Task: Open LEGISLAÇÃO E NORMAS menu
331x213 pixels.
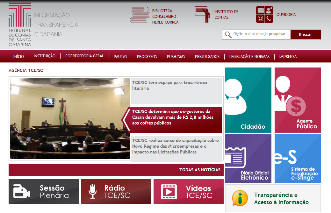Action: tap(249, 57)
